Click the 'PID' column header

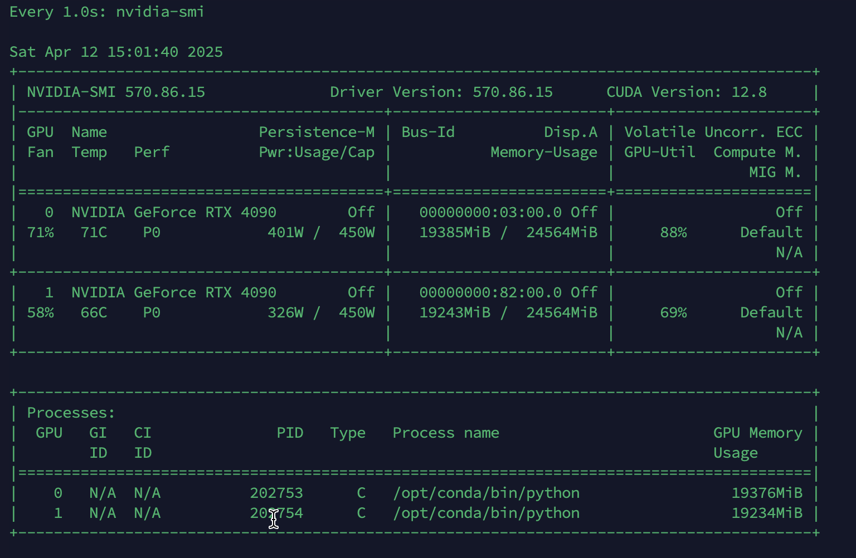(290, 433)
